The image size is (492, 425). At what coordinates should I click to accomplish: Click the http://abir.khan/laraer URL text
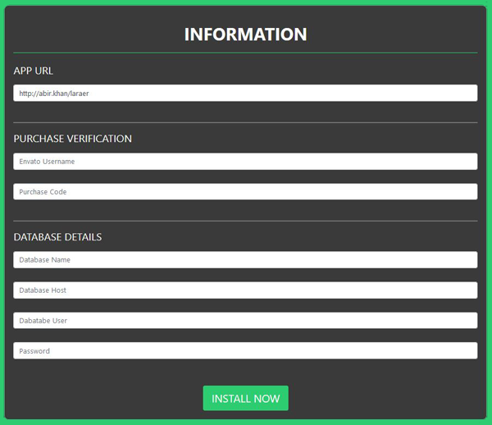(53, 94)
